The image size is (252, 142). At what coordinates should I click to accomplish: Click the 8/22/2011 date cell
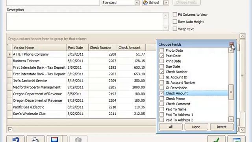click(78, 114)
